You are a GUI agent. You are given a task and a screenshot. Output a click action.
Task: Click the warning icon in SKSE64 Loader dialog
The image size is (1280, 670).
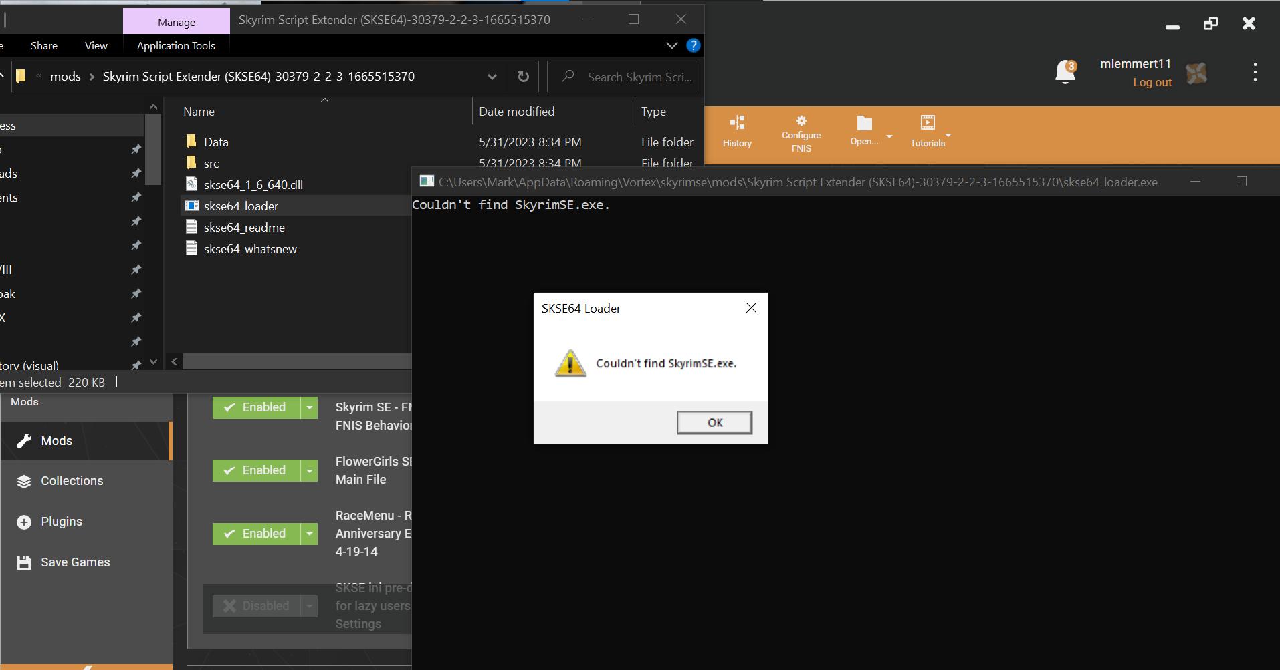[570, 363]
